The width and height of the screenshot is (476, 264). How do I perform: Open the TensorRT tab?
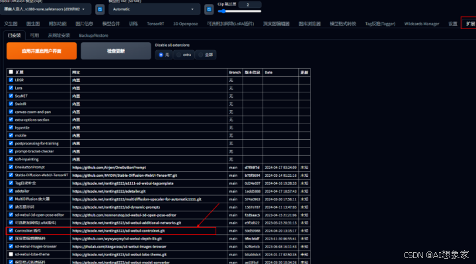point(155,24)
